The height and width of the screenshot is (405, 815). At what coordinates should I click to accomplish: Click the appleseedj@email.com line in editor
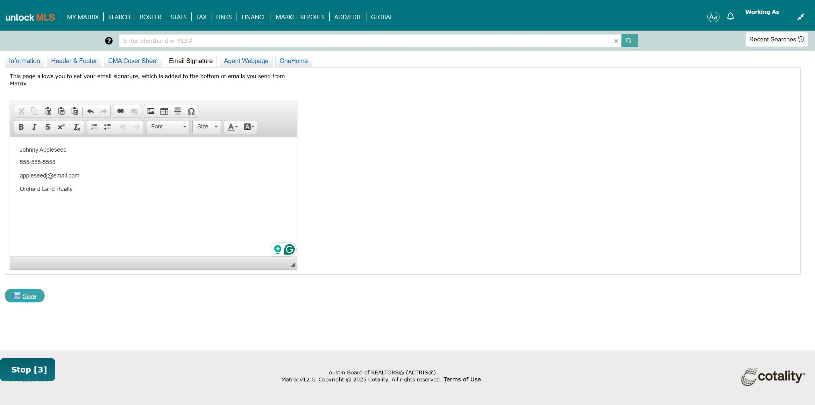pos(49,176)
